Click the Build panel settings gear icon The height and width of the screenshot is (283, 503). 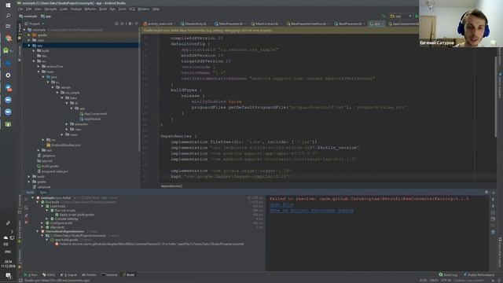click(x=486, y=192)
